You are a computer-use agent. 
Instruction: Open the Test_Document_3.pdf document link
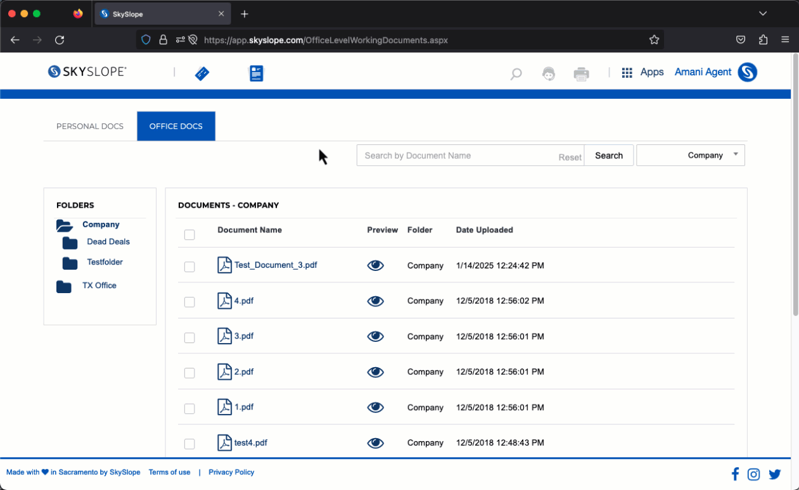coord(276,265)
